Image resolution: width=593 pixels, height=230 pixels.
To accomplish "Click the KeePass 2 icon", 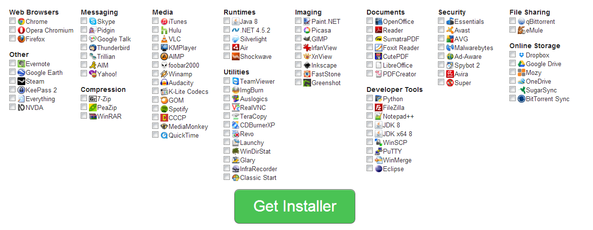I will 21,90.
